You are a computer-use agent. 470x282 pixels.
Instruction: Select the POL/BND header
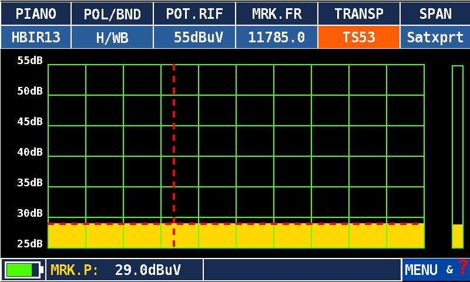click(112, 14)
